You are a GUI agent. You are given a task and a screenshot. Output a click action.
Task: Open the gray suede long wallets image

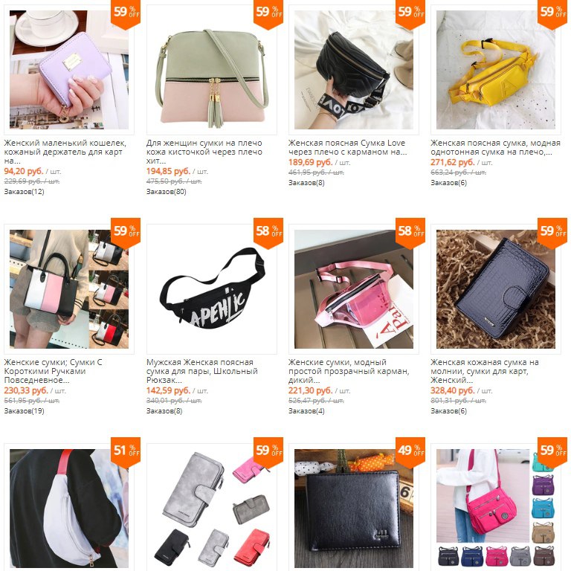point(211,509)
